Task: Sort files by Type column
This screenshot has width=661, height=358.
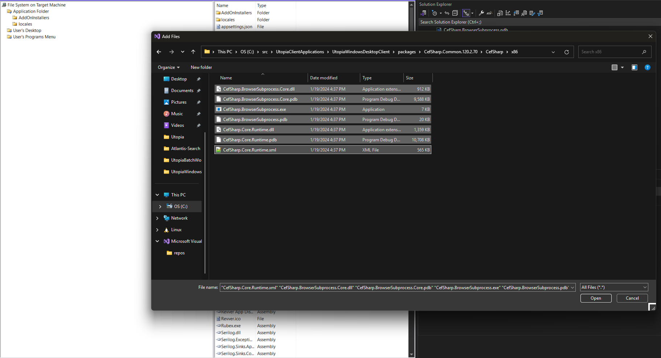Action: [x=382, y=78]
